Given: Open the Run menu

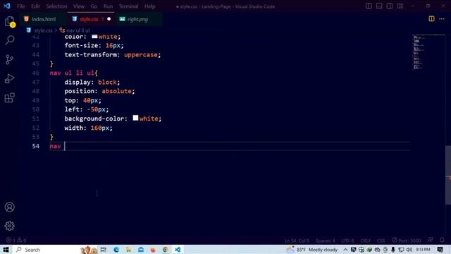Looking at the screenshot, I should [x=108, y=6].
